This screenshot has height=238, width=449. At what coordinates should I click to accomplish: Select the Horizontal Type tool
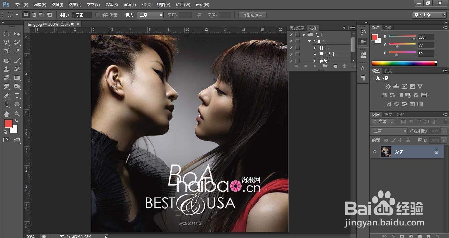tap(17, 96)
